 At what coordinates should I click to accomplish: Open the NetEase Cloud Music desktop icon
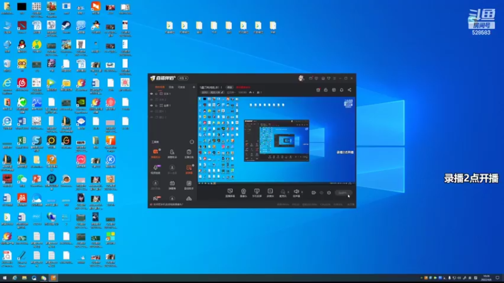click(x=22, y=85)
